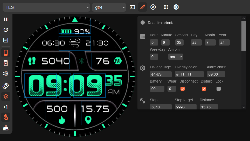Select the 15.75 distance widget on watch
250x141 pixels.
[x=93, y=113]
